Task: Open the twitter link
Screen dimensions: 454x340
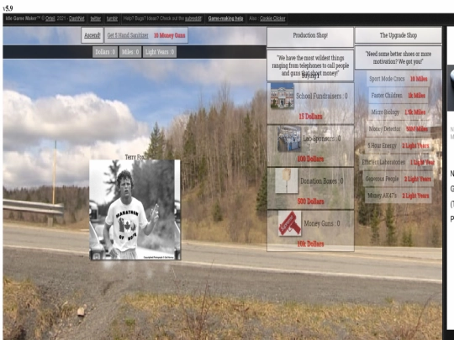Action: click(96, 18)
